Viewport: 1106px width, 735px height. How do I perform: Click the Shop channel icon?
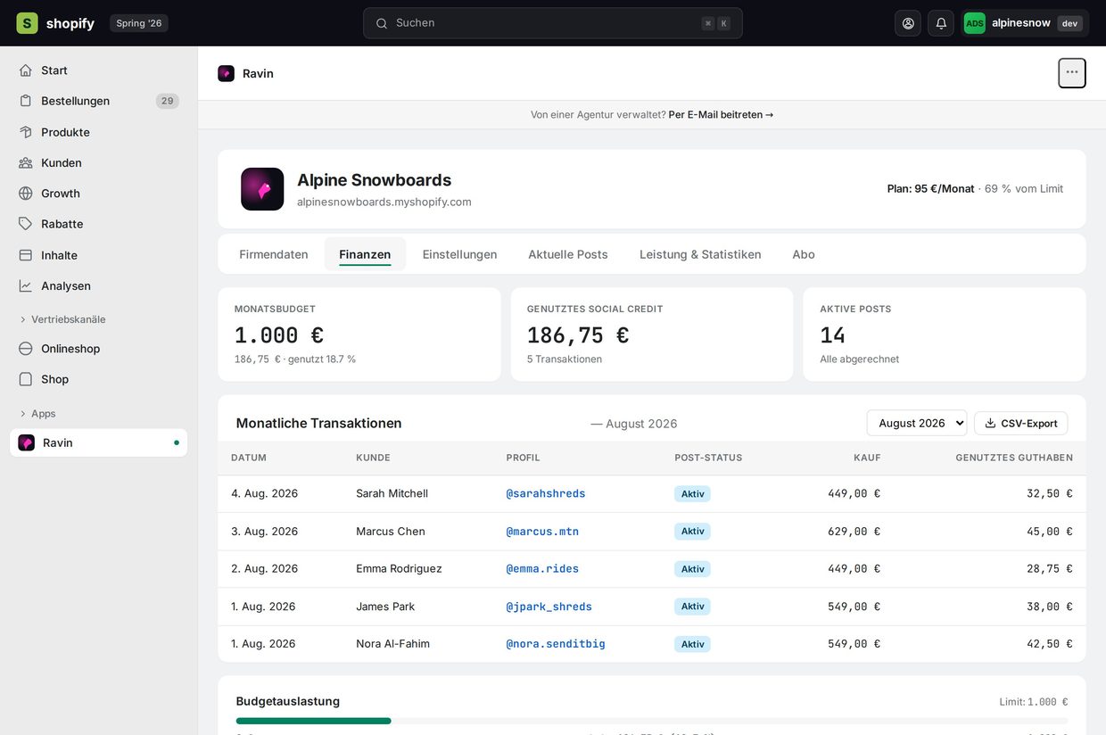coord(26,379)
